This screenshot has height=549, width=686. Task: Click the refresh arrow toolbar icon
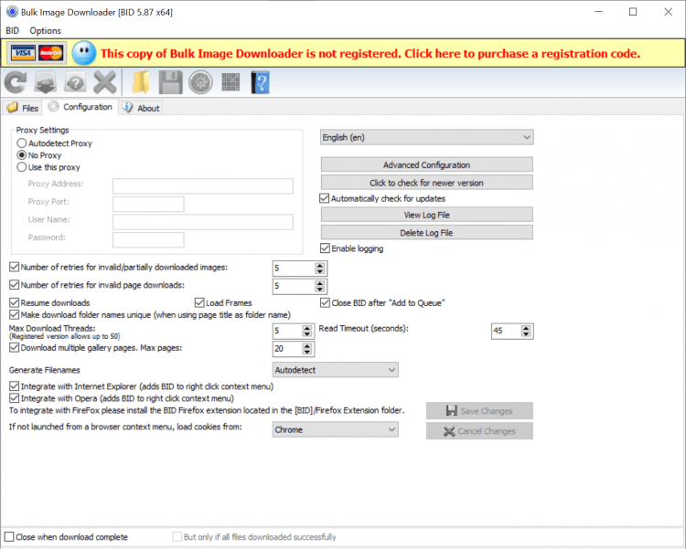click(16, 83)
